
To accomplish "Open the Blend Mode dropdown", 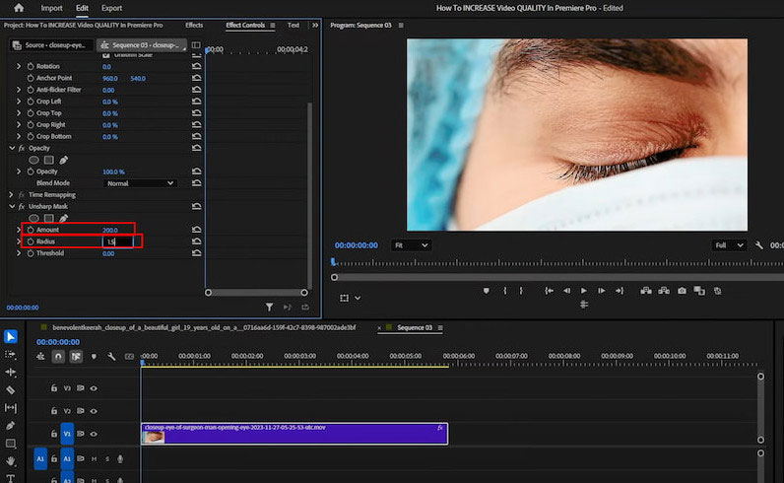I will coord(140,183).
